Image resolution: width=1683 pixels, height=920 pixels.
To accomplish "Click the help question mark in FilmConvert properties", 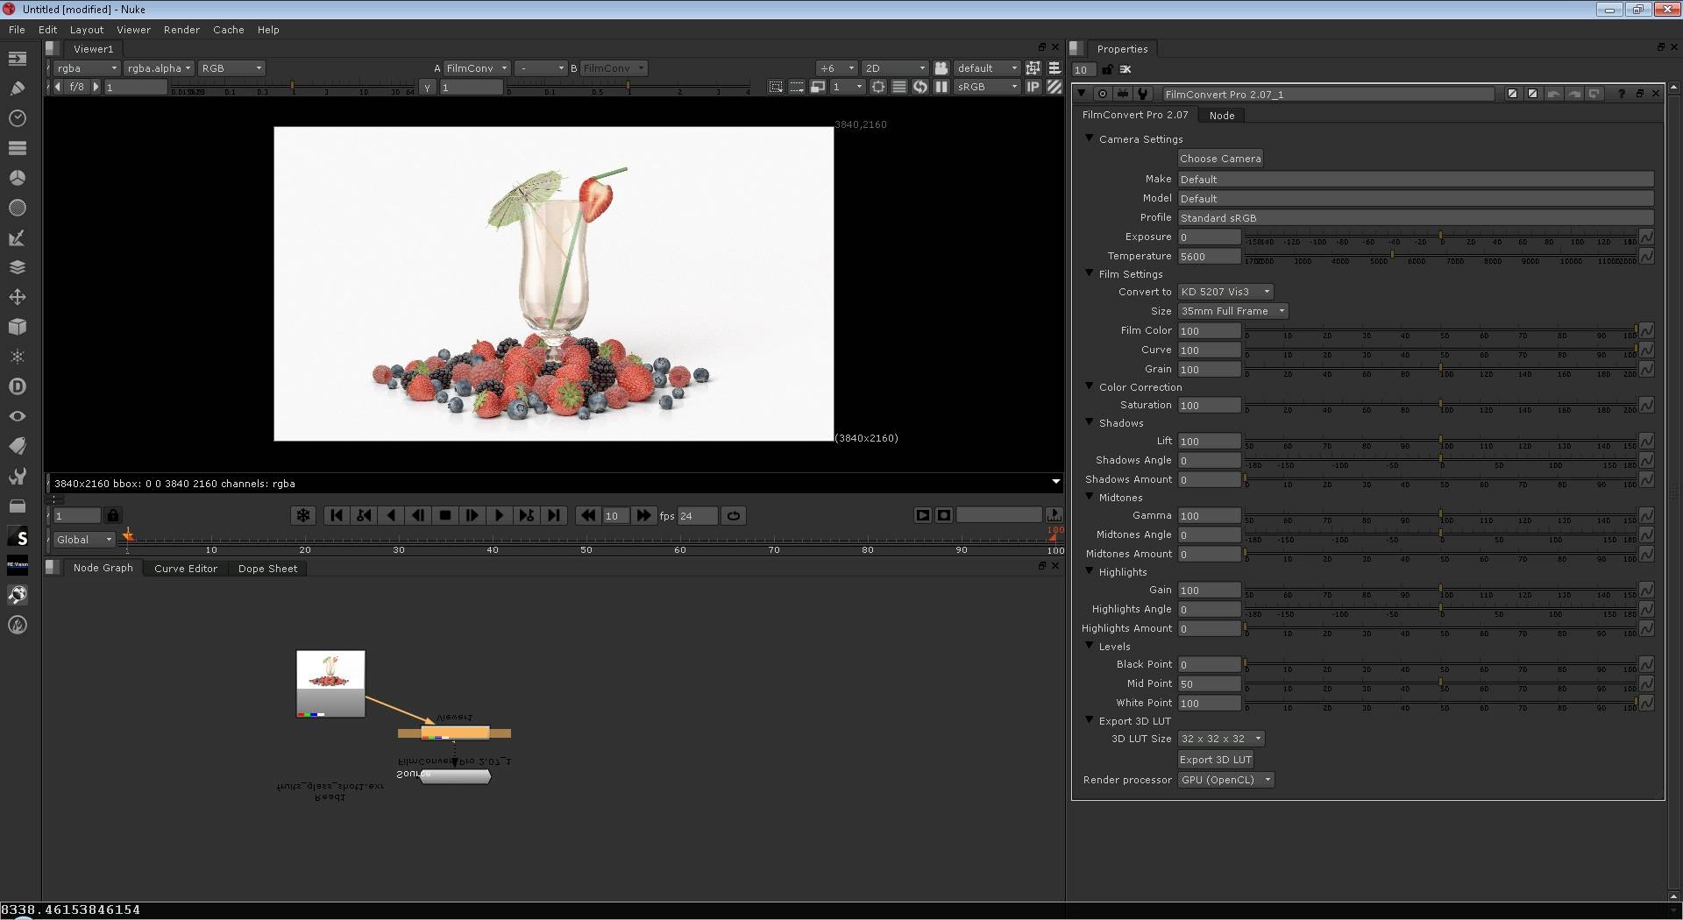I will pyautogui.click(x=1621, y=94).
